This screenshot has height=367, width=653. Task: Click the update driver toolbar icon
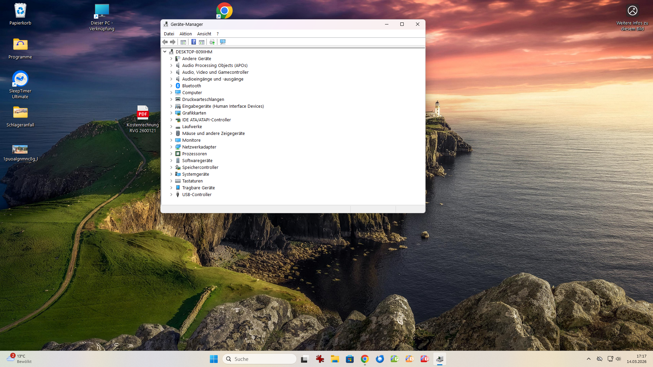click(x=212, y=42)
